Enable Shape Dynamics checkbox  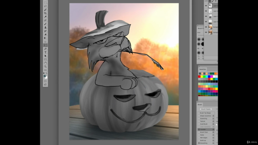199,116
